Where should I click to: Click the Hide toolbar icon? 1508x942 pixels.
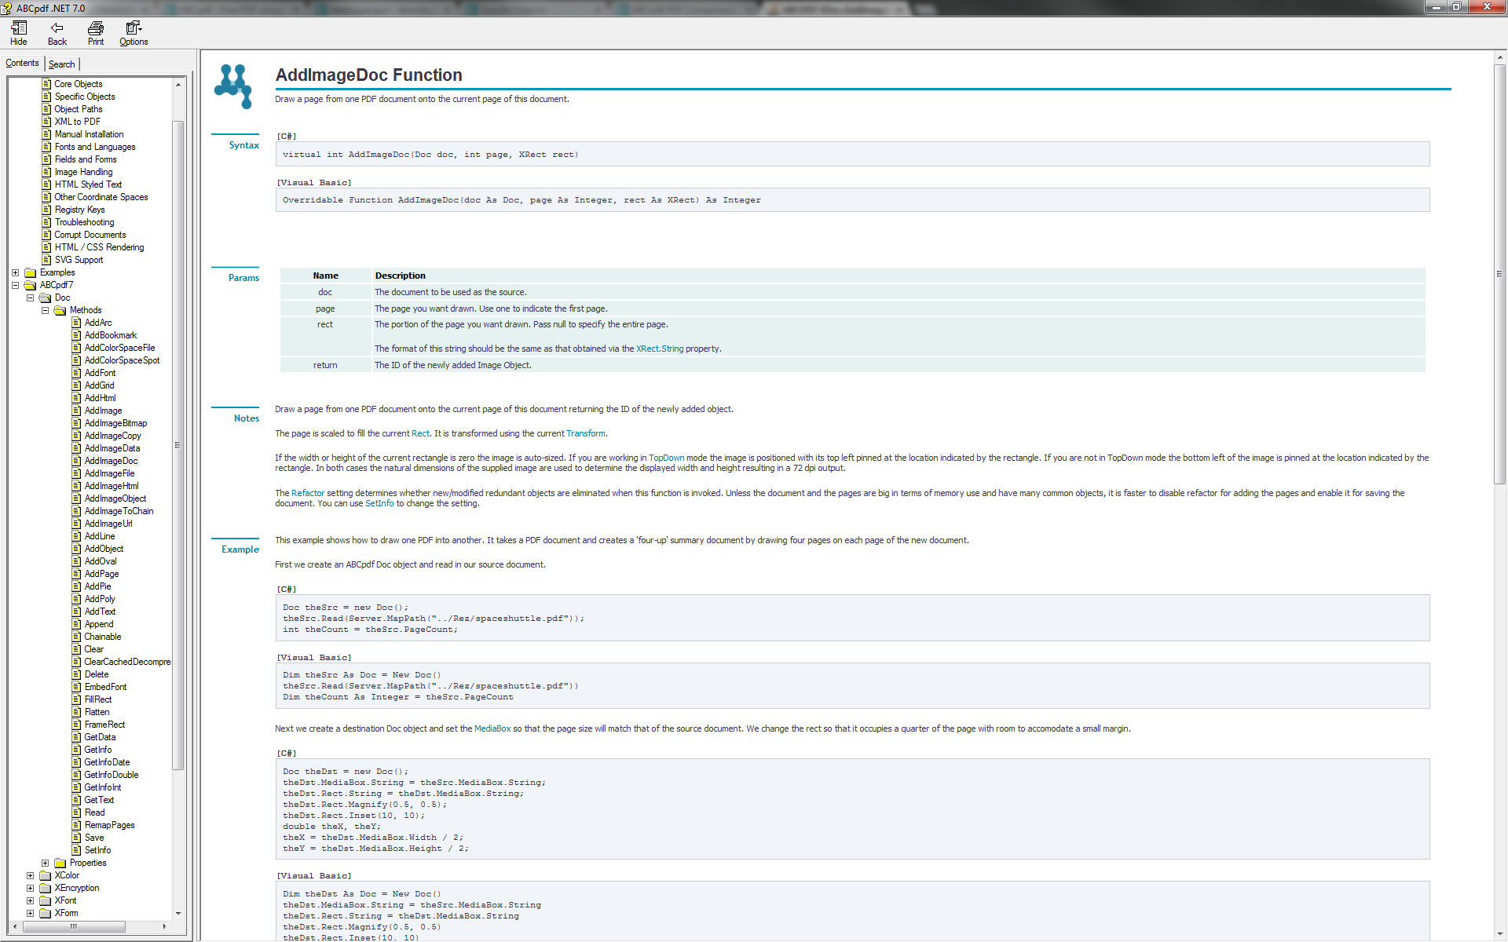point(19,28)
